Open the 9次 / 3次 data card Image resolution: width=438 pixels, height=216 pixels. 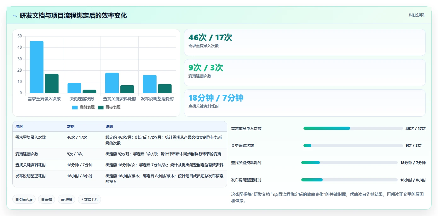(x=305, y=73)
